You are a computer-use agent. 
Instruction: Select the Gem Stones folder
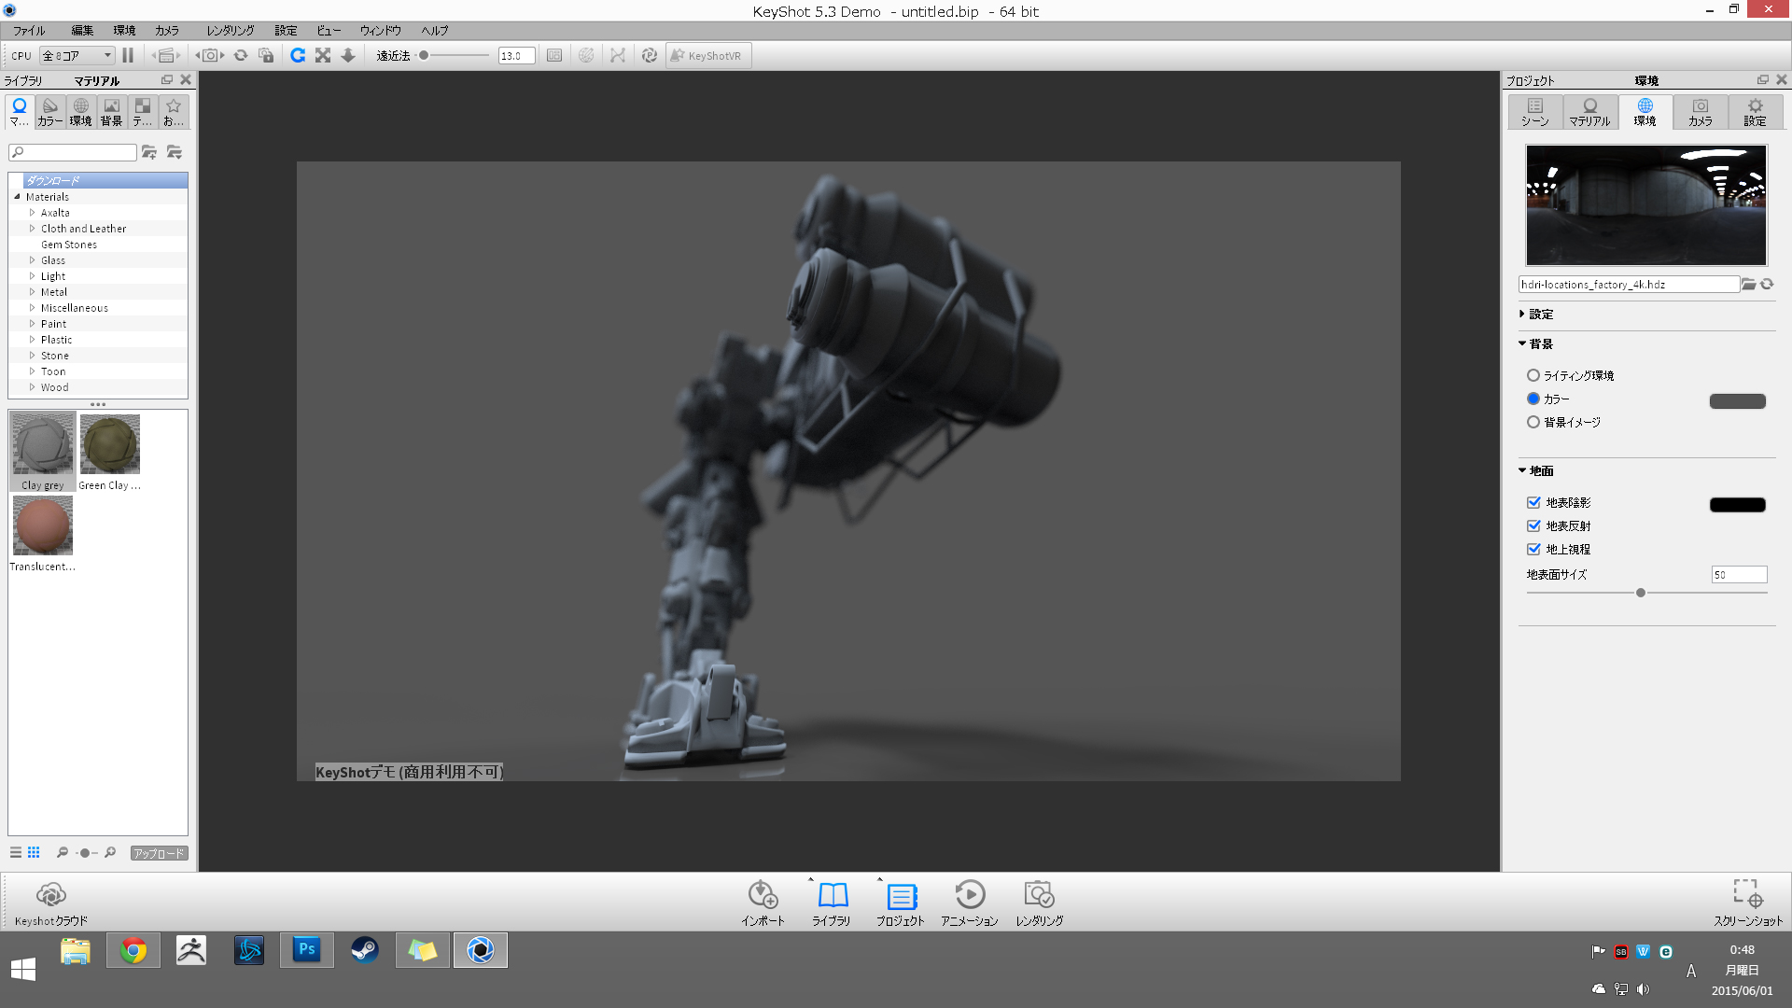coord(69,245)
